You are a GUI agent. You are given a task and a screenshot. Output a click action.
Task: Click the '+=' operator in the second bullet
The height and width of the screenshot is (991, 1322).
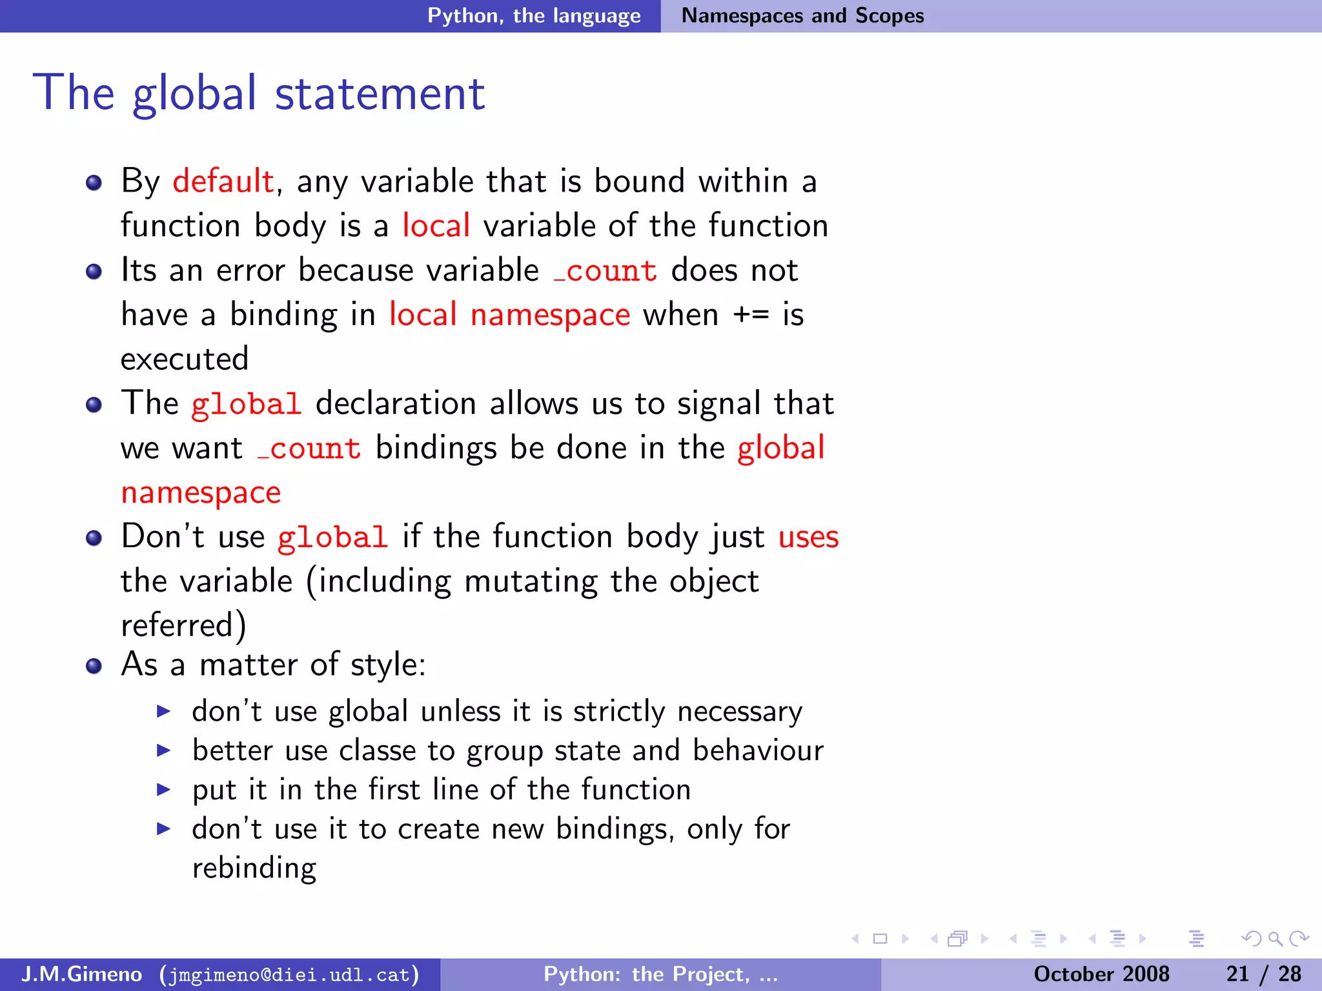tap(751, 315)
